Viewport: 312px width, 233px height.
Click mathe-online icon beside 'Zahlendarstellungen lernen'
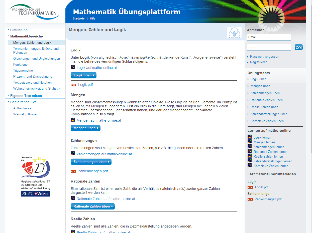[x=250, y=160]
